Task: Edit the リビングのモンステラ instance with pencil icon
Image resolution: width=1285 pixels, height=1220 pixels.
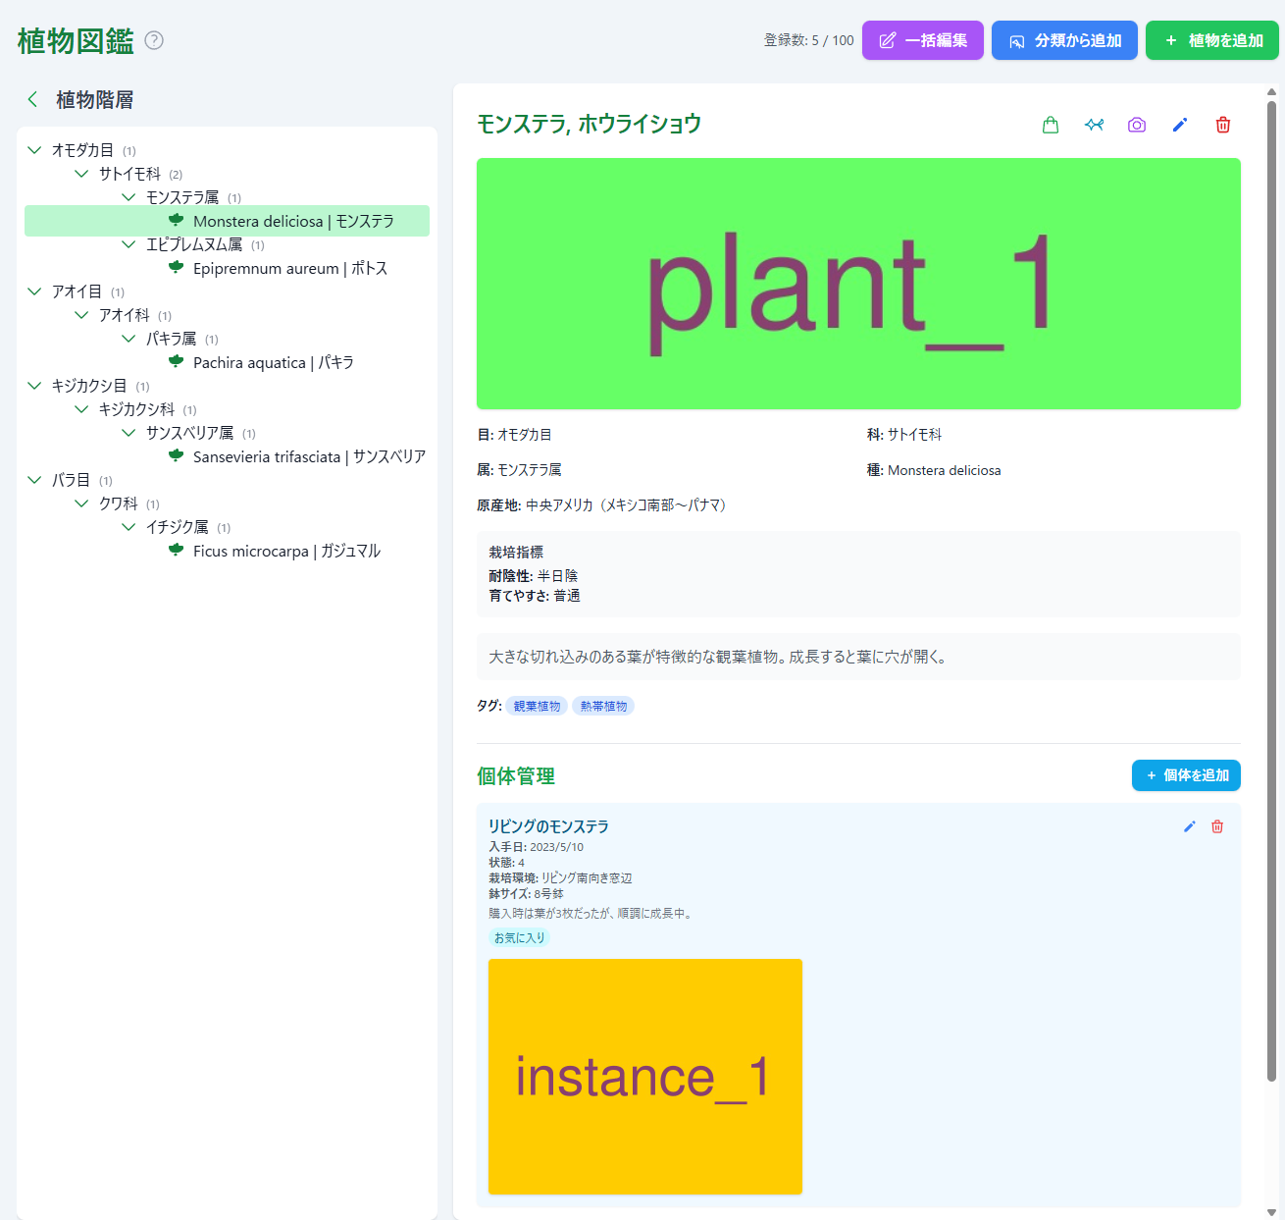Action: (x=1190, y=826)
